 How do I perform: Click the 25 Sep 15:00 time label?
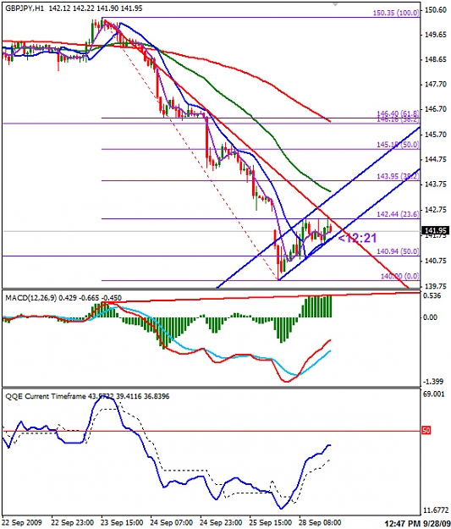(271, 523)
